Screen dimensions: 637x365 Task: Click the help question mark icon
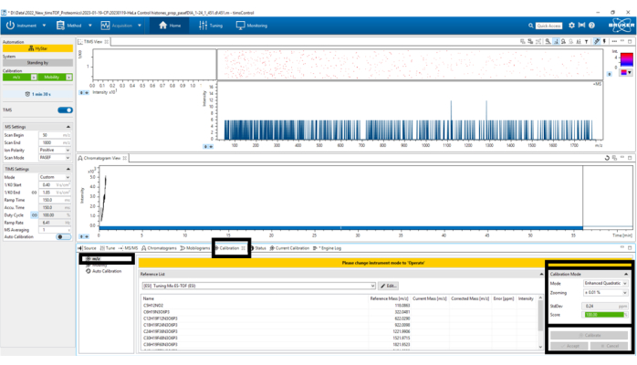592,26
